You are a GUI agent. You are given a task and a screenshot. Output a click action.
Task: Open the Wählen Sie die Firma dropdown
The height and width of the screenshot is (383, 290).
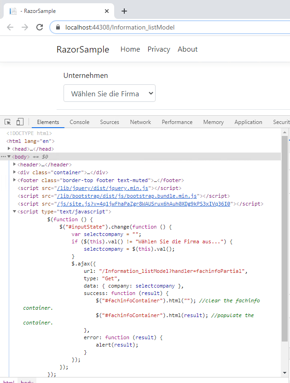point(110,93)
